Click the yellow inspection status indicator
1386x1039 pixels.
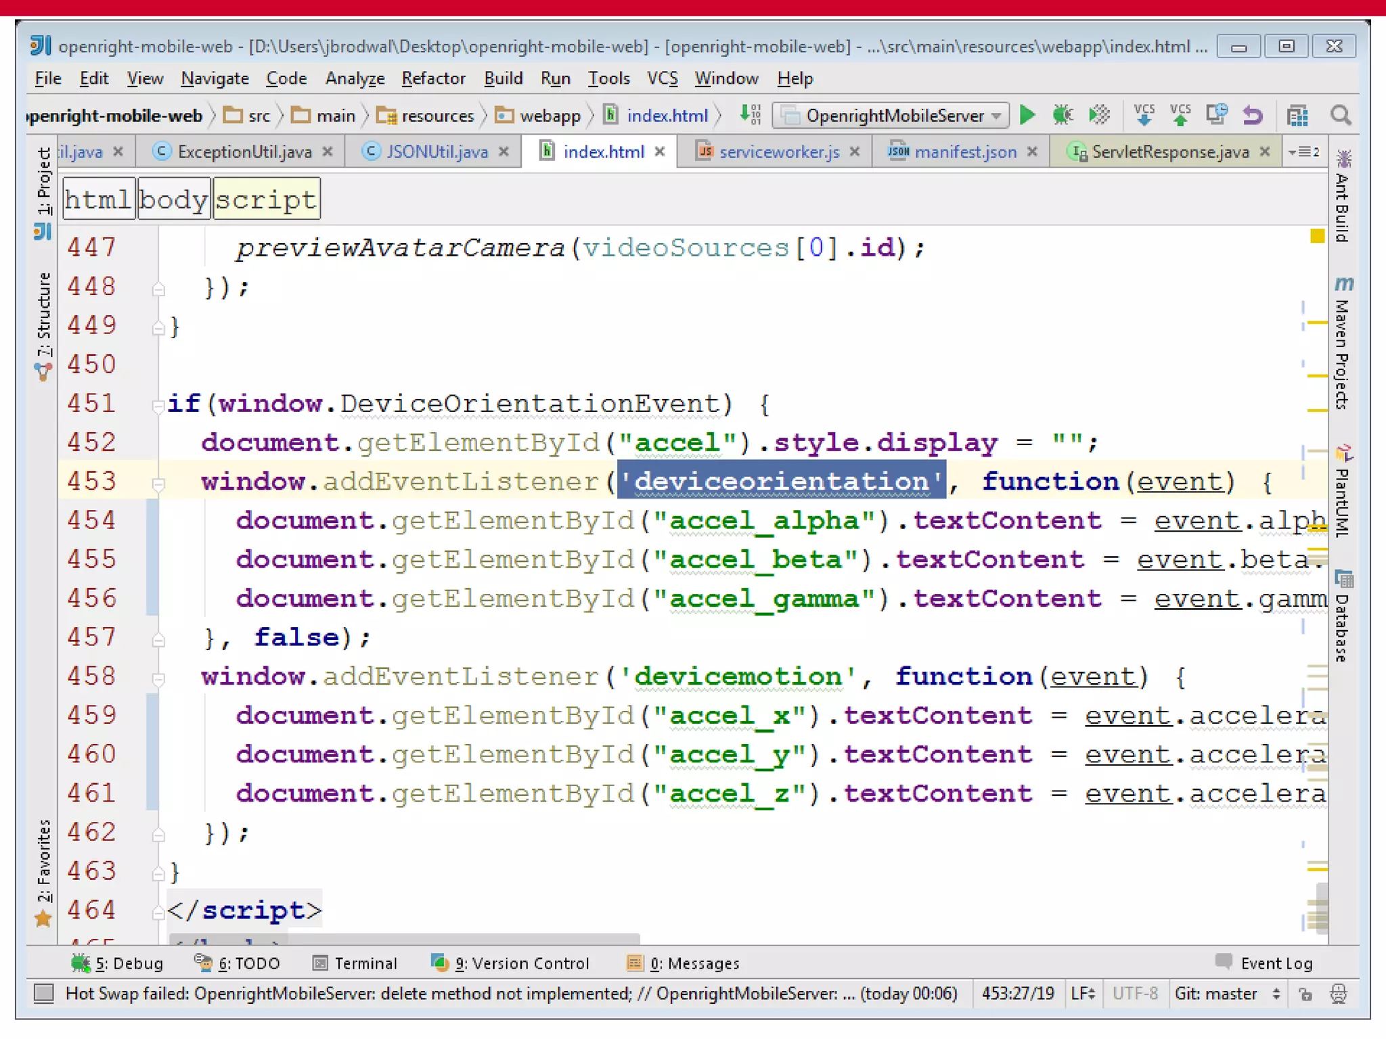1316,236
